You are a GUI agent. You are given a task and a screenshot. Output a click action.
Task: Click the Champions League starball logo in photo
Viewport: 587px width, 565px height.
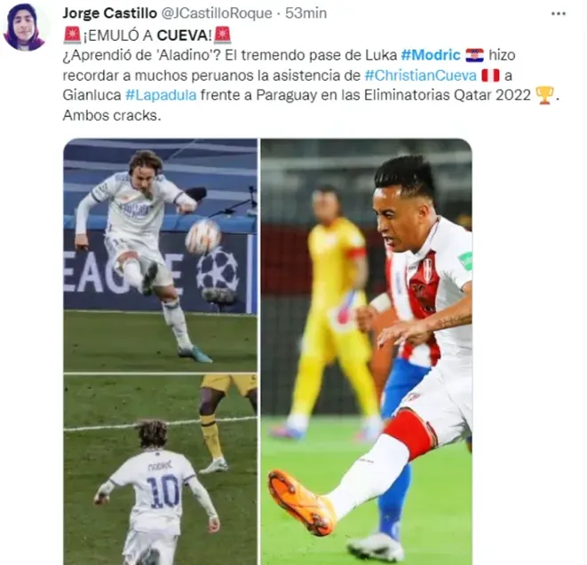pos(218,271)
